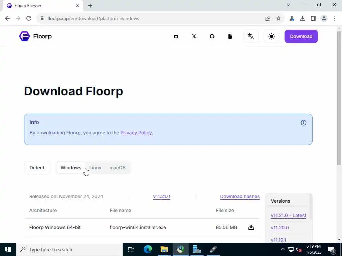Click the 85.06 MB file size cell
Viewport: 342px width, 256px height.
(x=226, y=227)
